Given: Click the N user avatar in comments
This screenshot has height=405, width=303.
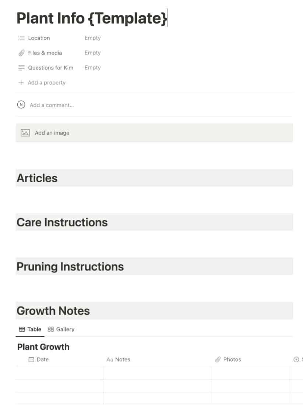Looking at the screenshot, I should click(21, 105).
